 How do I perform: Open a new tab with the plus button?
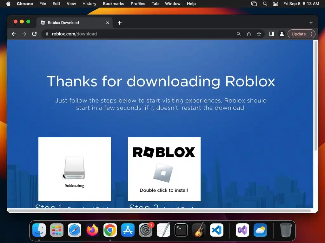(x=120, y=23)
